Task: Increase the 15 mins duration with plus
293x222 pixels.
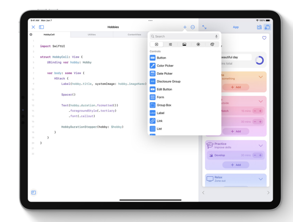Action: click(x=260, y=111)
